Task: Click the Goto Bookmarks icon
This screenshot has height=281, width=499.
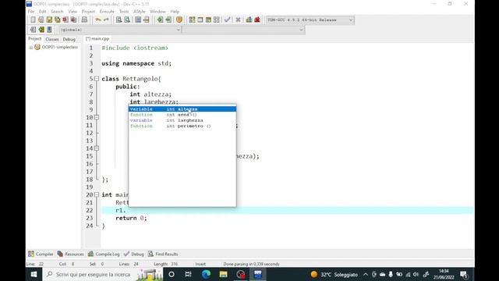Action: pos(49,30)
